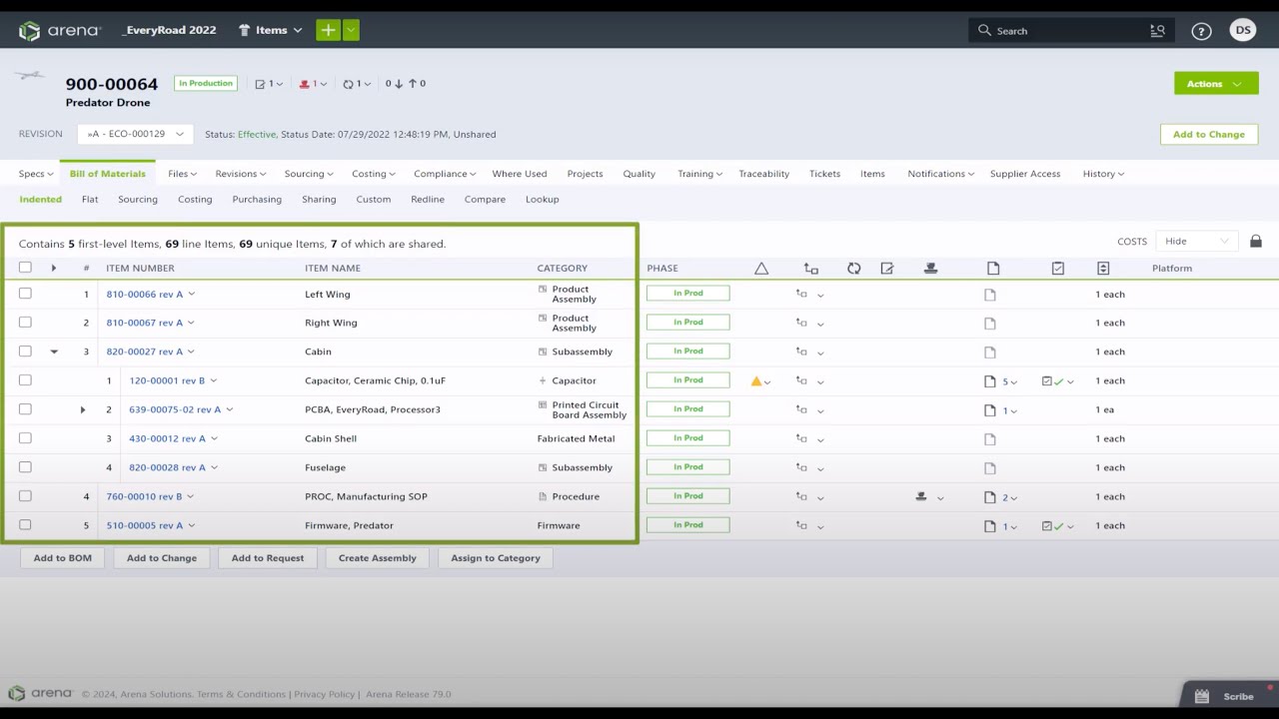Image resolution: width=1279 pixels, height=719 pixels.
Task: Open the COSTS Hide dropdown
Action: coord(1196,241)
